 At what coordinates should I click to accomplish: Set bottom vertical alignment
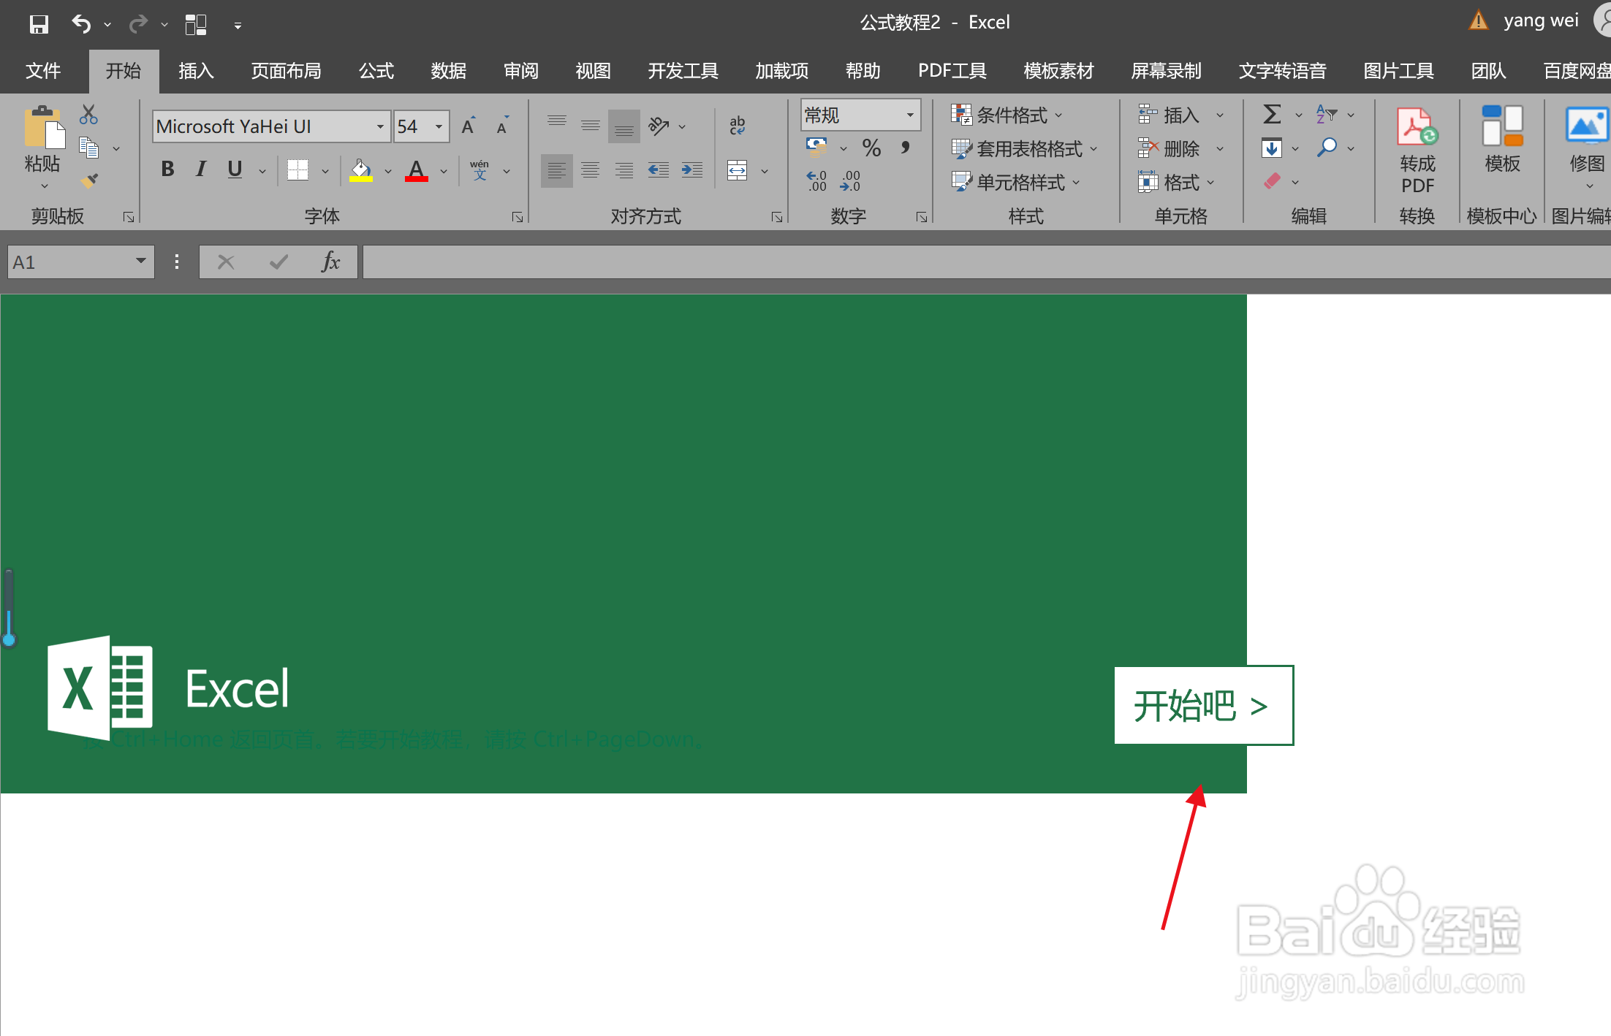click(624, 126)
